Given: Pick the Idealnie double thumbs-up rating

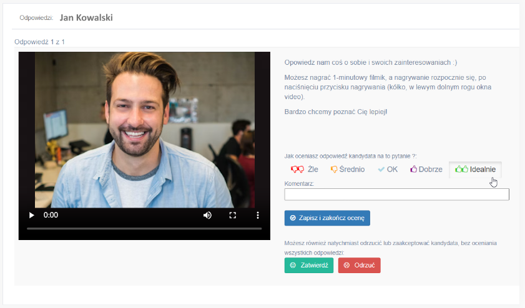Looking at the screenshot, I should click(475, 169).
